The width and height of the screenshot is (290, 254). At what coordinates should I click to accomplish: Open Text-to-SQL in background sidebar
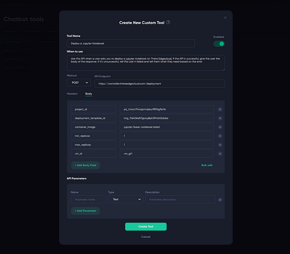[x=11, y=59]
